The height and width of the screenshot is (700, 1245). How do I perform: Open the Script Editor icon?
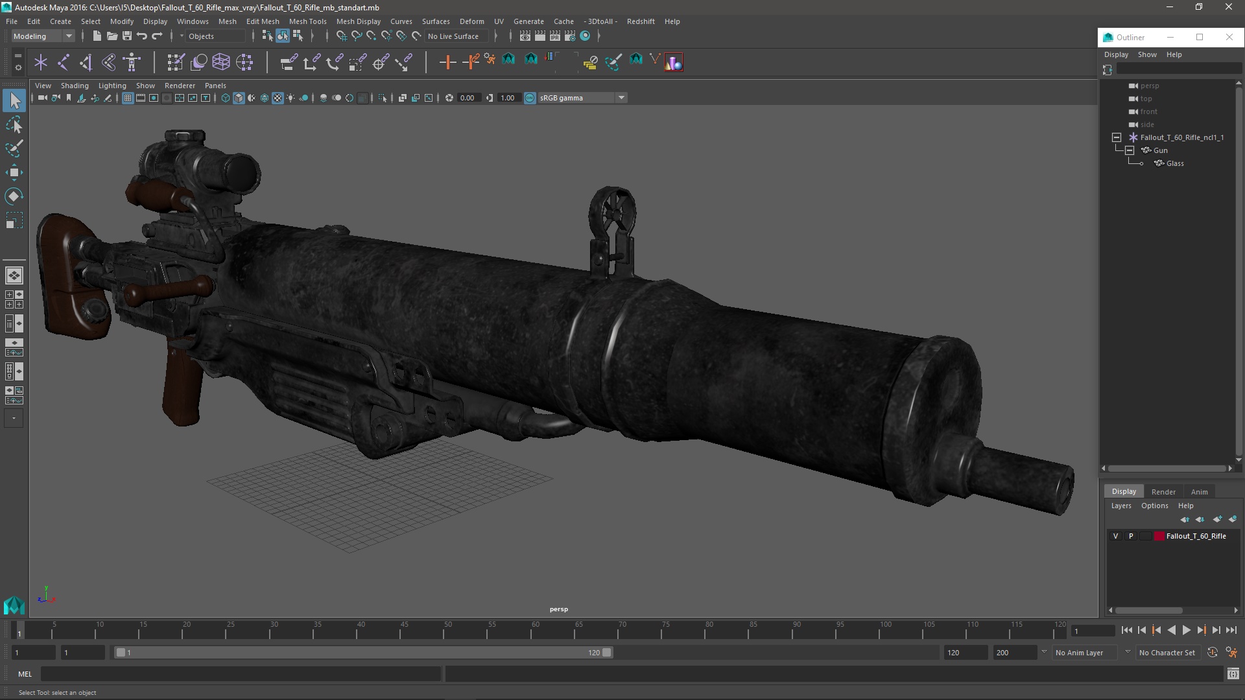[1233, 674]
